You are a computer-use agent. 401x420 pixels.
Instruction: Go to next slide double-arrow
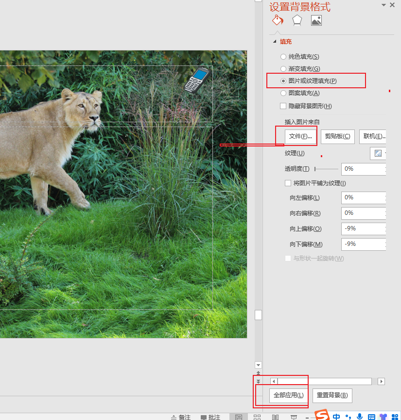click(258, 381)
